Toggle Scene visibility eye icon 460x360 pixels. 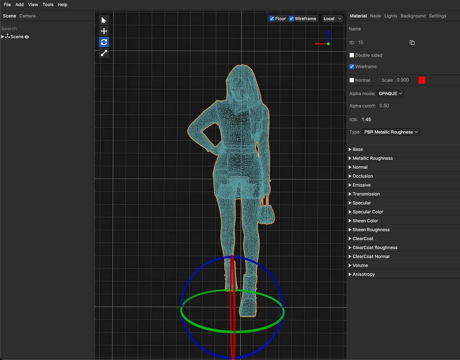(27, 37)
